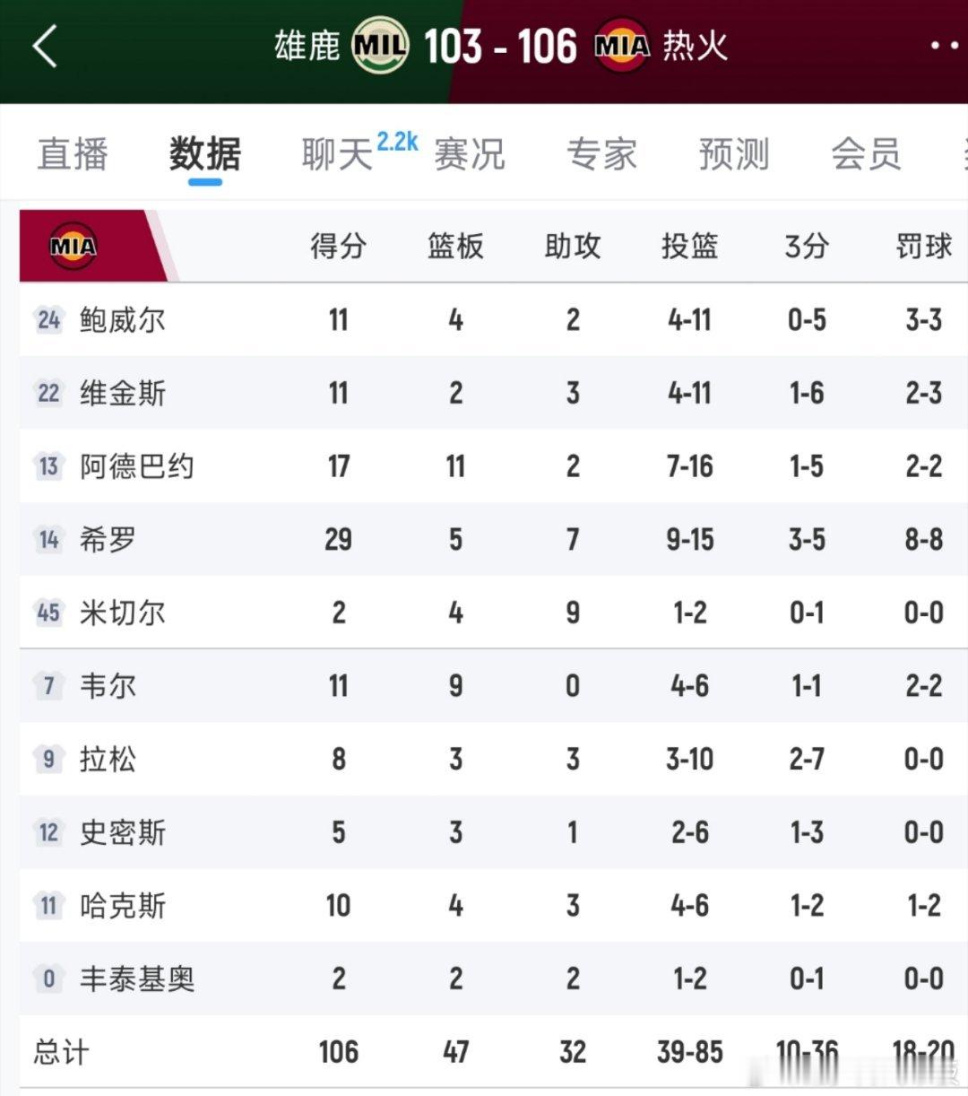
Task: Open the more options dots icon
Action: (x=944, y=45)
